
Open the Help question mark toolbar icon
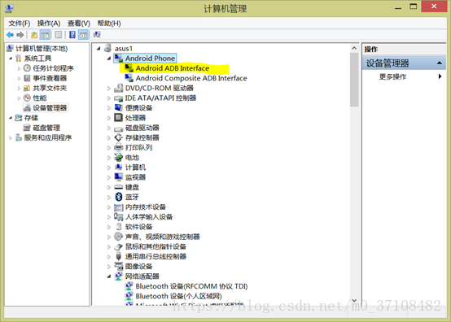[72, 35]
